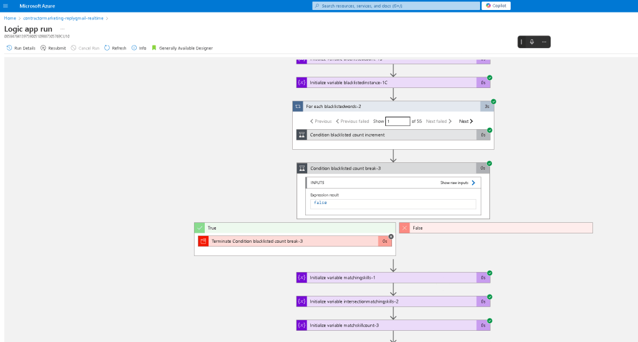Collapse the True branch header
The width and height of the screenshot is (638, 342).
tap(295, 228)
